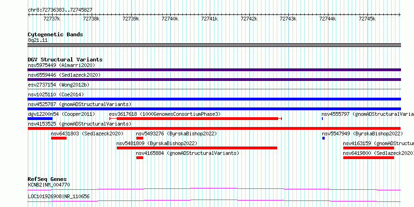Click the 72742k ruler position
The height and width of the screenshot is (207, 414).
coord(249,19)
